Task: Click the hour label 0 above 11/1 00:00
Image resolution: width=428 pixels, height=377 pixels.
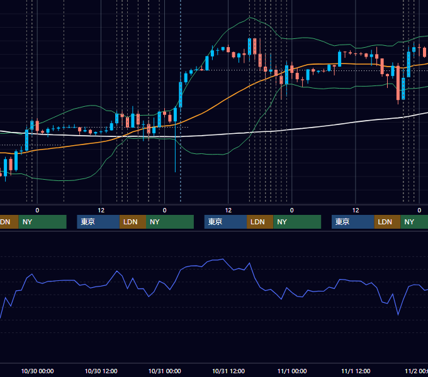Action: click(x=292, y=210)
